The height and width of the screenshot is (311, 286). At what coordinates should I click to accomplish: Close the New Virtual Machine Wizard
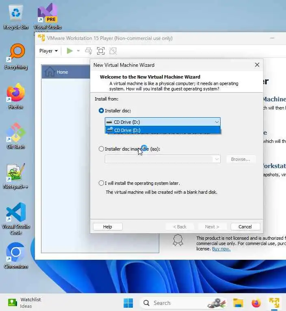coord(257,65)
